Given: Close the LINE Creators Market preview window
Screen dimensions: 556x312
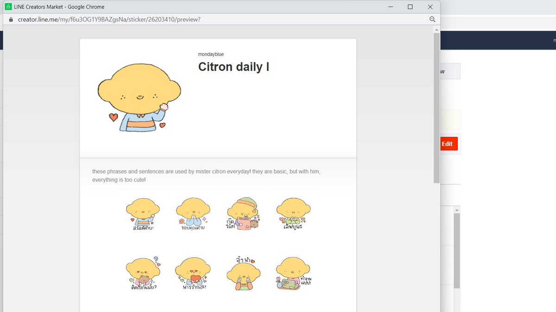Looking at the screenshot, I should (430, 7).
